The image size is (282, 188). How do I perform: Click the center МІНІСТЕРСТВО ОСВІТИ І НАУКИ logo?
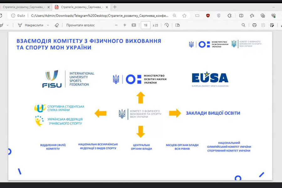139,79
